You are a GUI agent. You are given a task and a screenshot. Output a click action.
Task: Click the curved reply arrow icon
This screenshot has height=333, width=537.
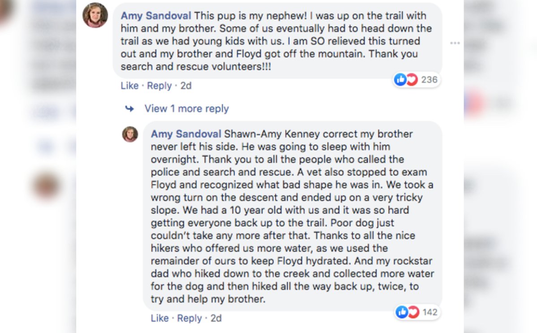point(129,108)
